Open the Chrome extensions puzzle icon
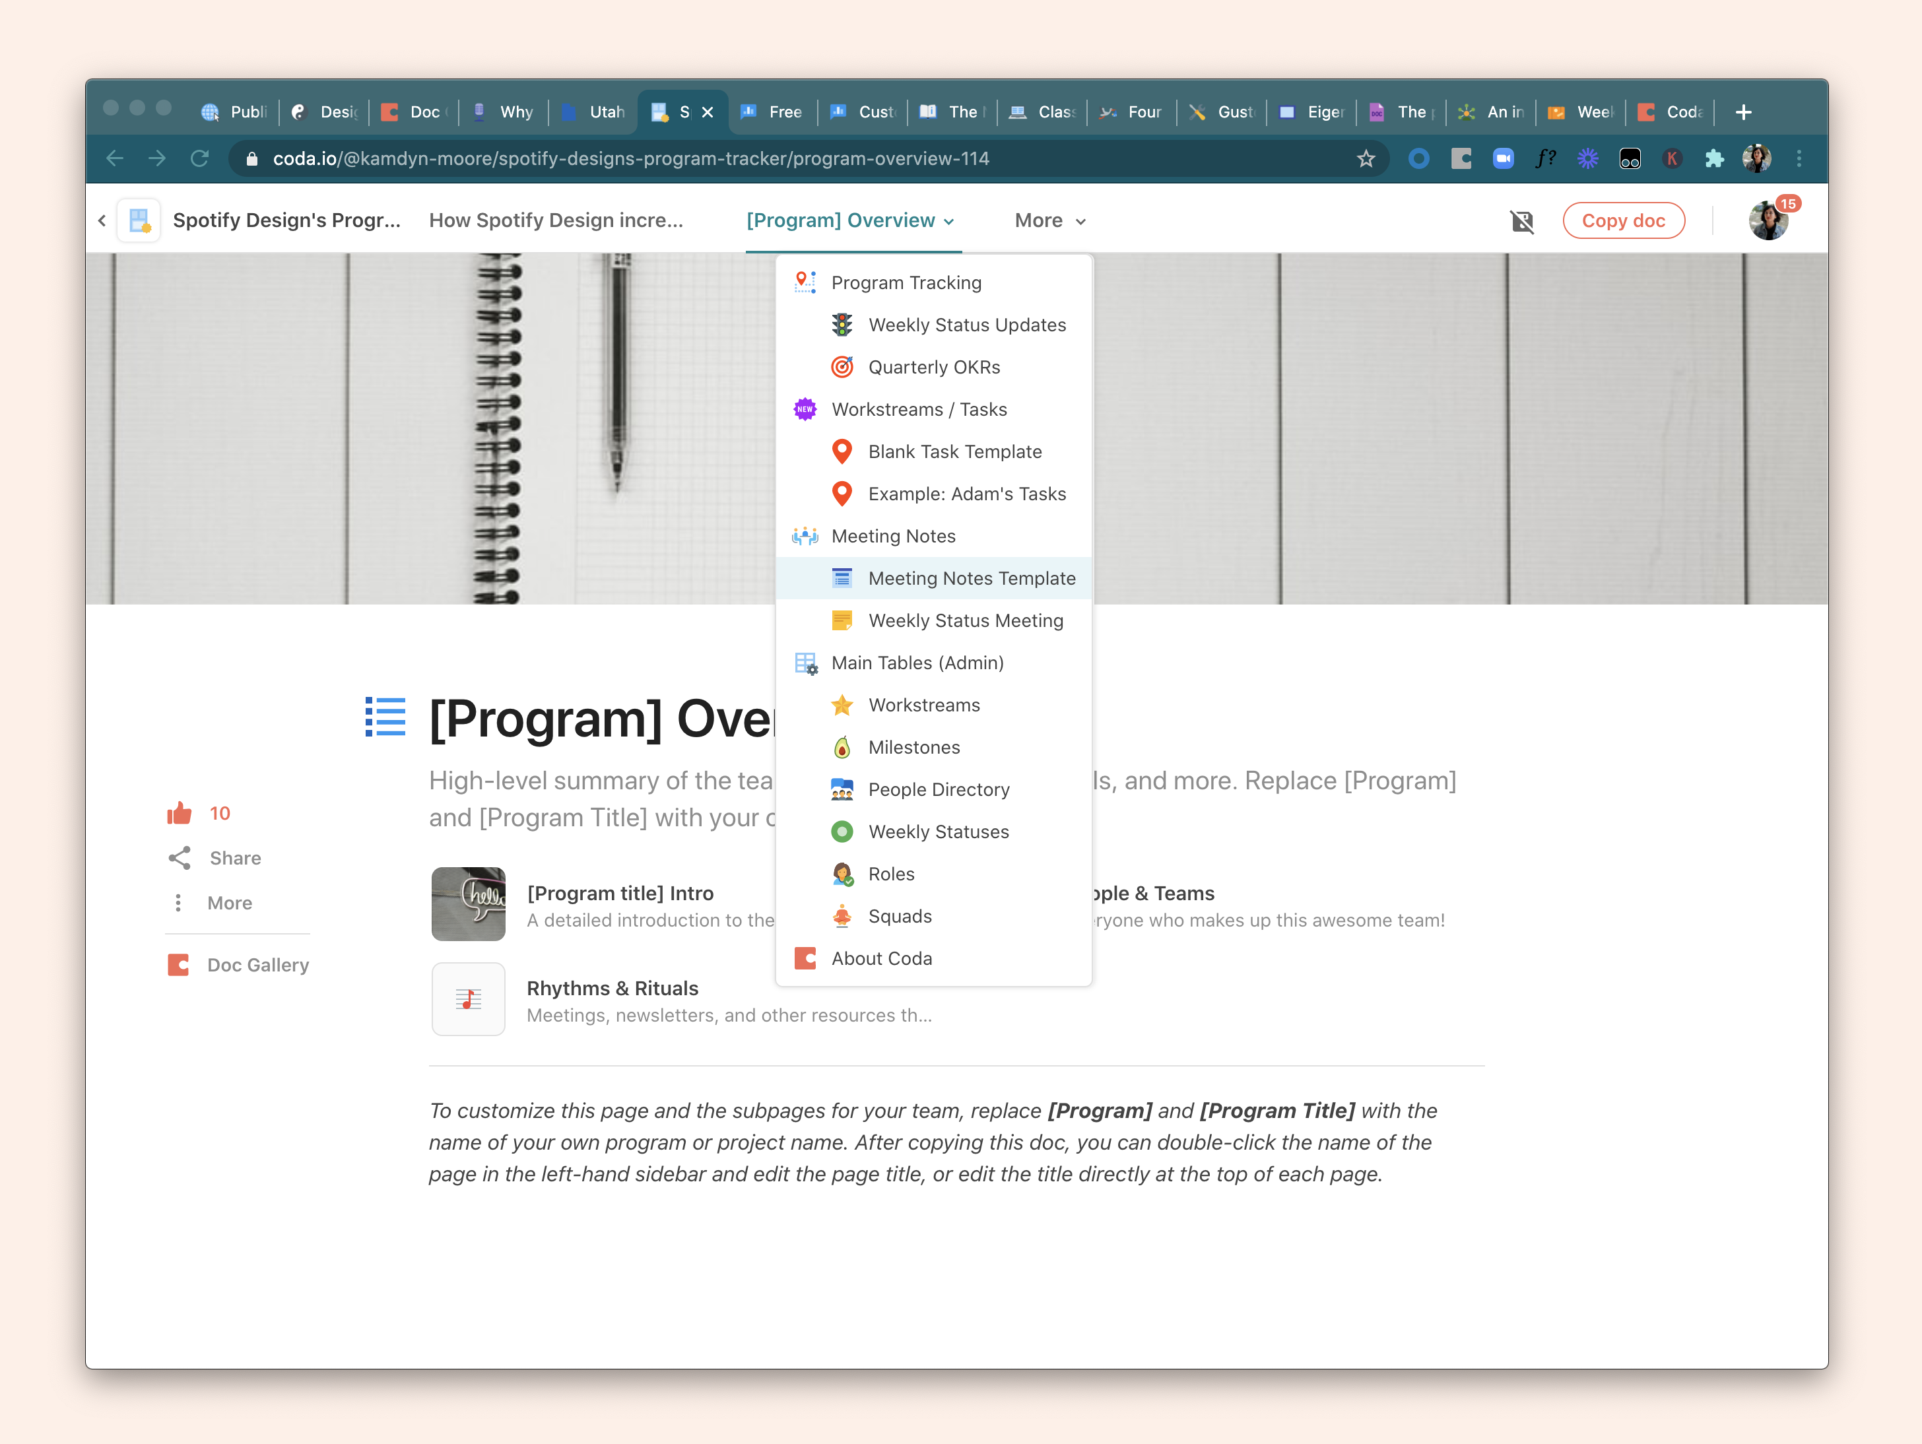This screenshot has height=1444, width=1922. tap(1714, 159)
